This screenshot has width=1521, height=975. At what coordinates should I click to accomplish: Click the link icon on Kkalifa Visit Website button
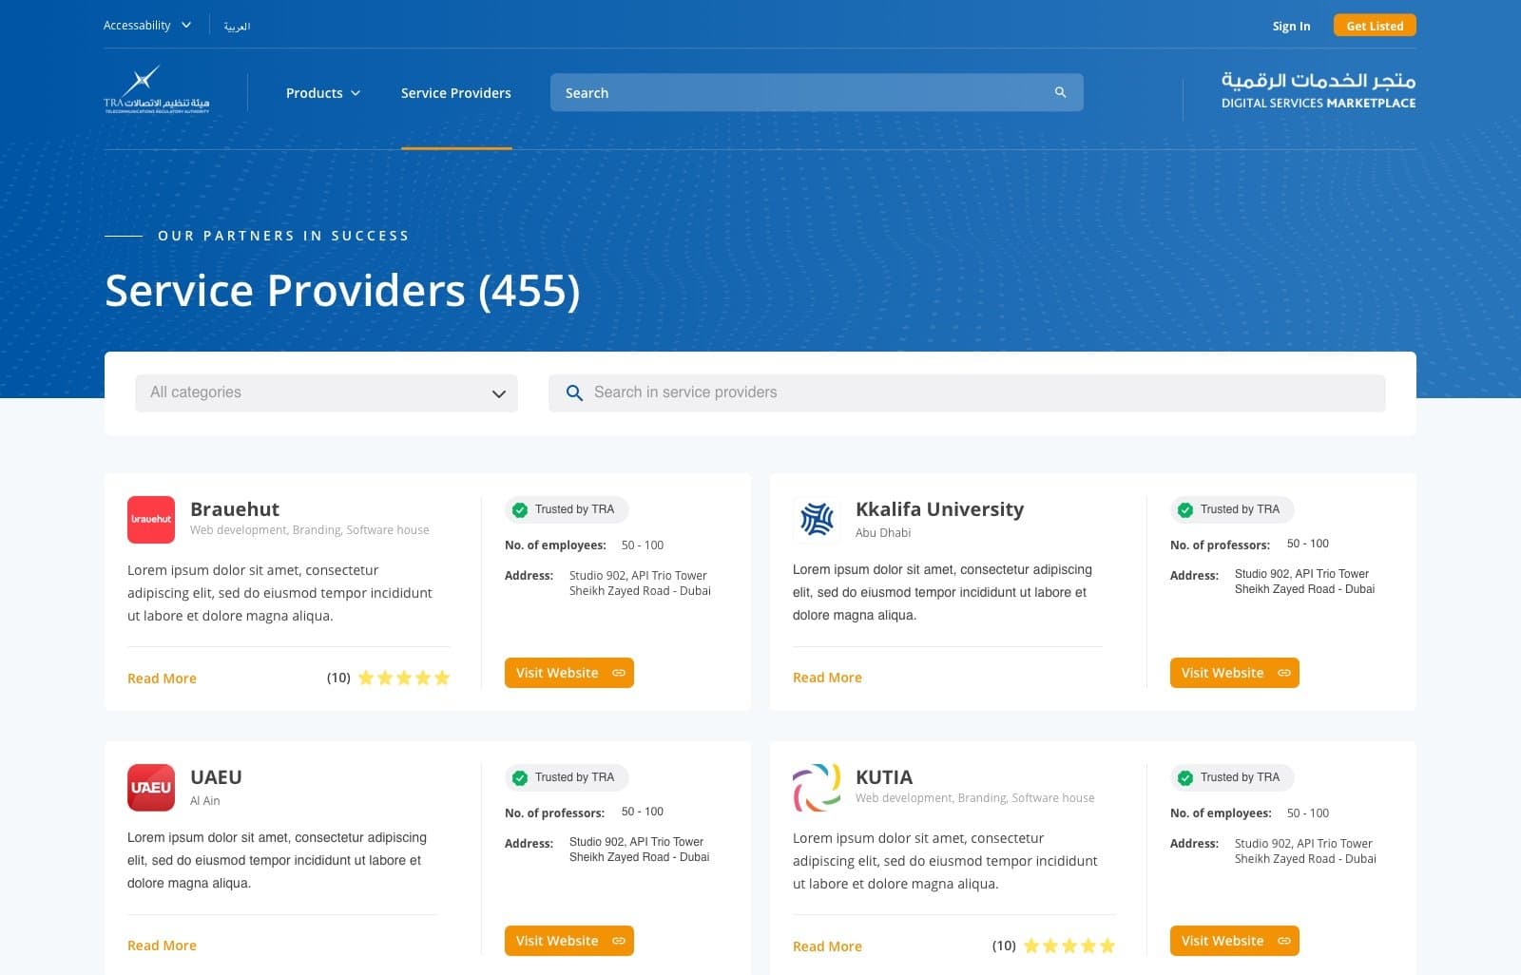1284,673
